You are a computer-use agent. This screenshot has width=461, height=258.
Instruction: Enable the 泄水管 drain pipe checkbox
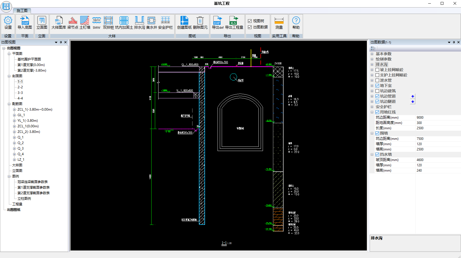pyautogui.click(x=377, y=80)
